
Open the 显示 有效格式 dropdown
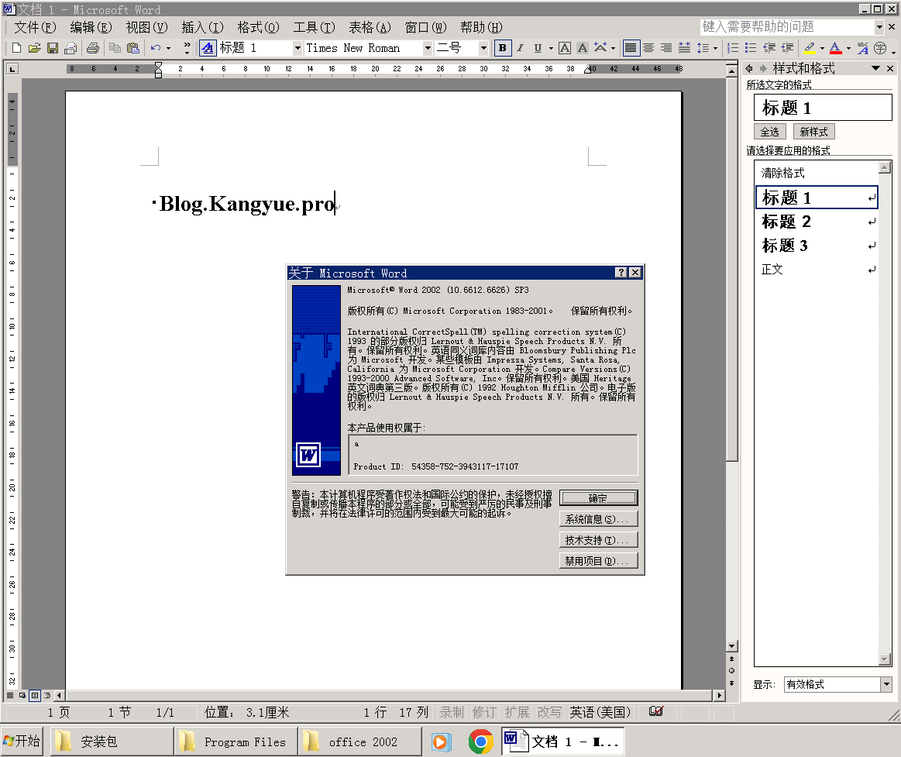pos(886,684)
